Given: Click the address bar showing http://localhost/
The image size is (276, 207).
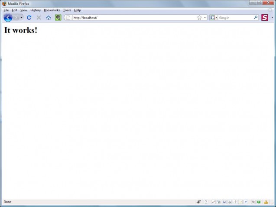Looking at the screenshot, I should coord(135,18).
